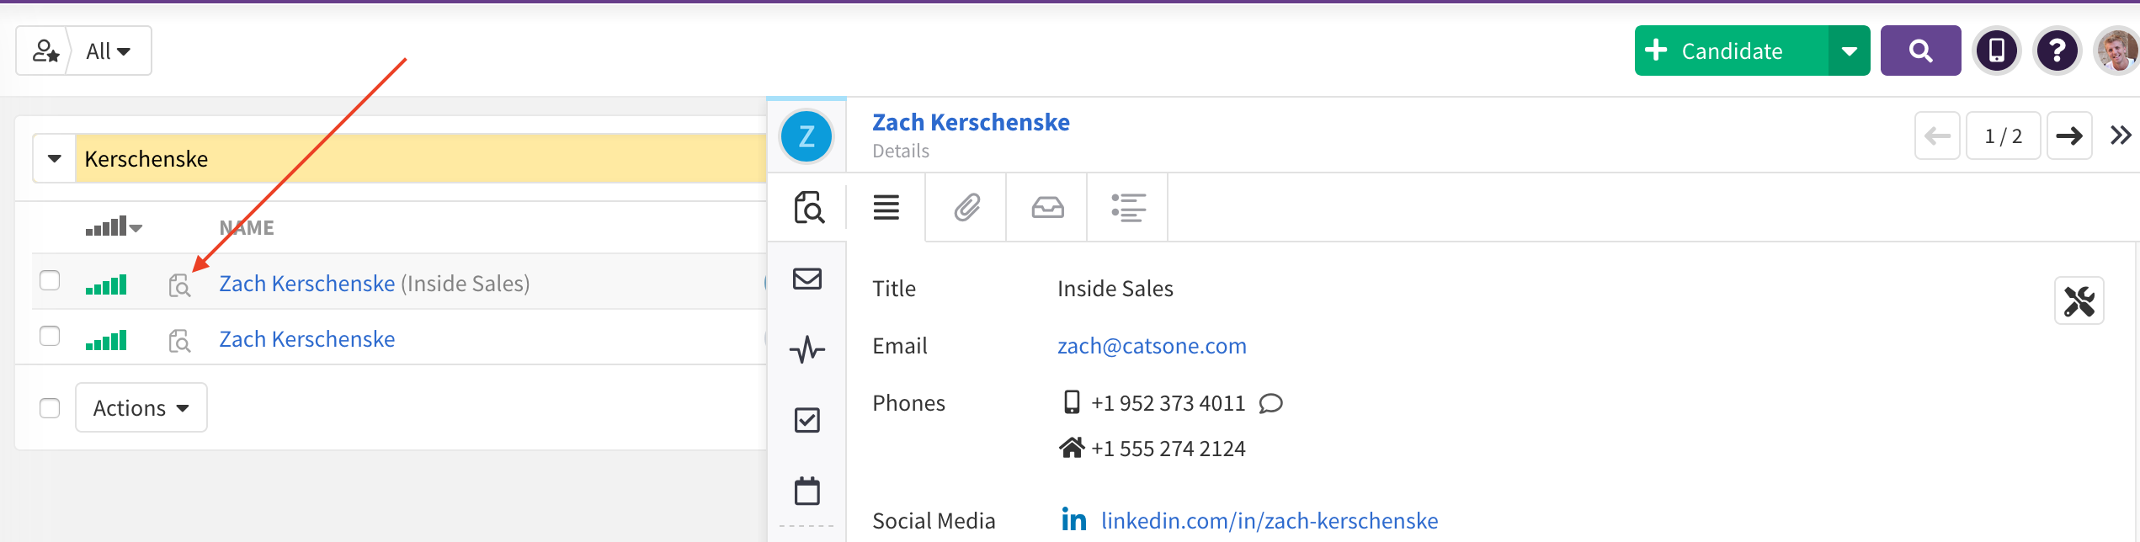This screenshot has height=542, width=2140.
Task: Open the Candidate button dropdown arrow
Action: 1849,51
